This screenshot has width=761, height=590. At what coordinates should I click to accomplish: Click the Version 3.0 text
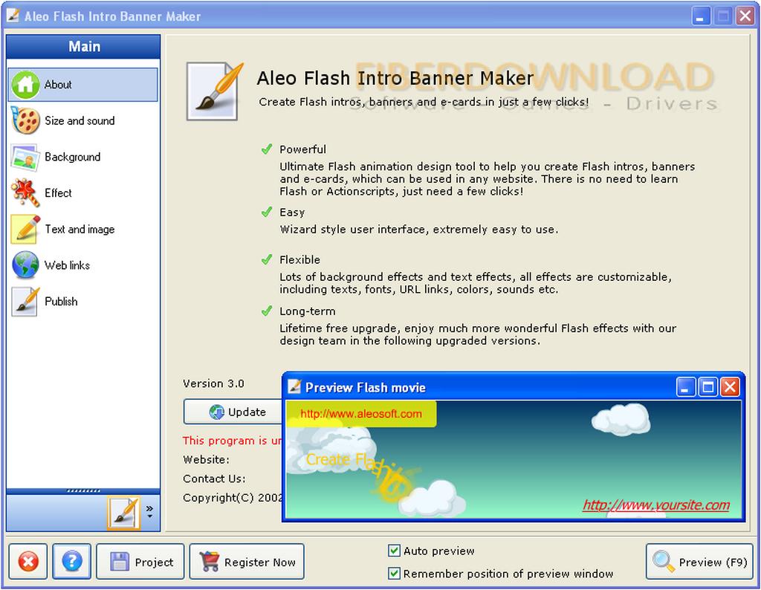tap(213, 383)
